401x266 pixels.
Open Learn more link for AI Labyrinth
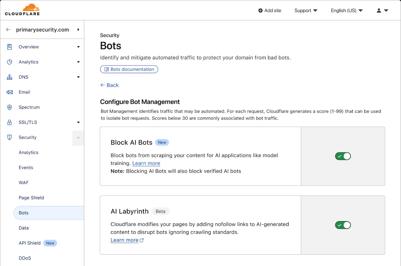pos(124,240)
